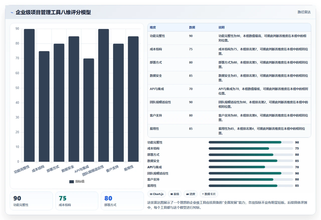Click the 功能完整性 bar in the chart

pyautogui.click(x=29, y=95)
